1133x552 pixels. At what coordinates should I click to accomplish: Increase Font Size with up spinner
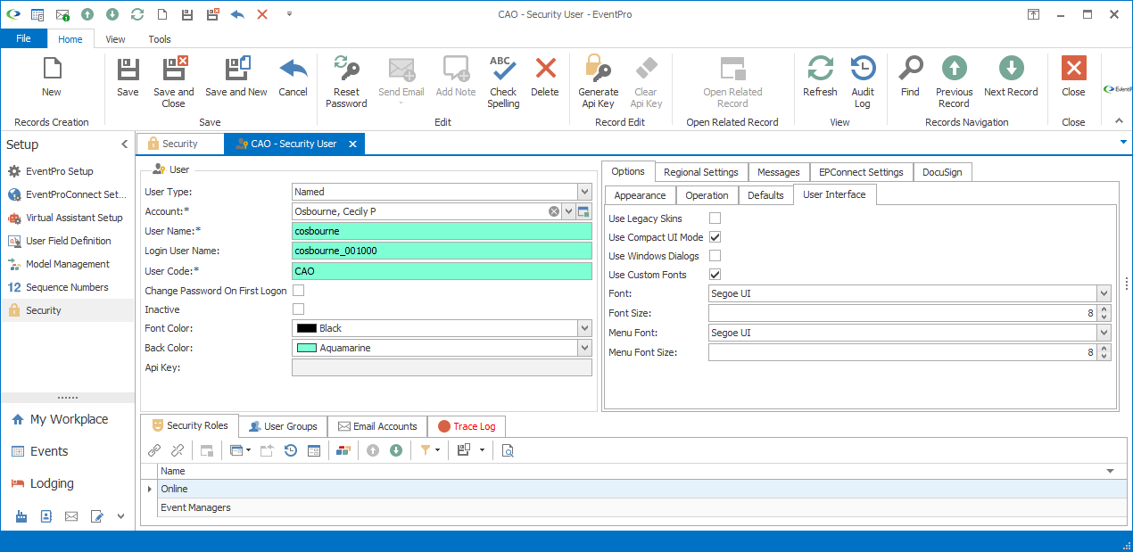point(1104,309)
